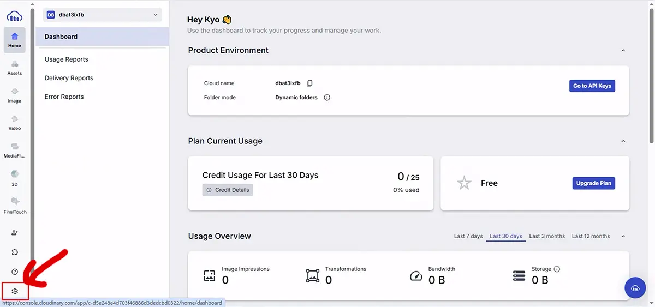The height and width of the screenshot is (307, 655).
Task: Select the Last 12 months range
Action: 591,236
